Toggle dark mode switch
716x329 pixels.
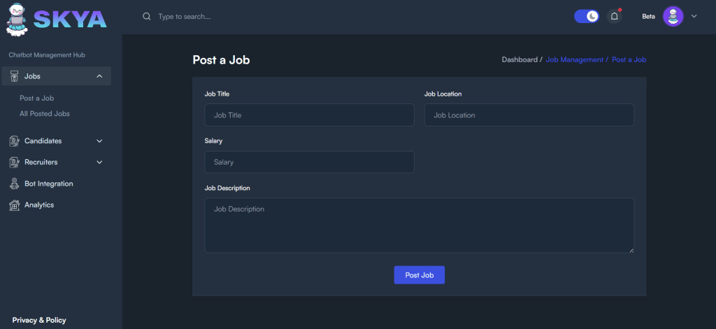[x=587, y=16]
